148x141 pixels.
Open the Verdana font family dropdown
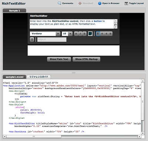tap(45, 34)
